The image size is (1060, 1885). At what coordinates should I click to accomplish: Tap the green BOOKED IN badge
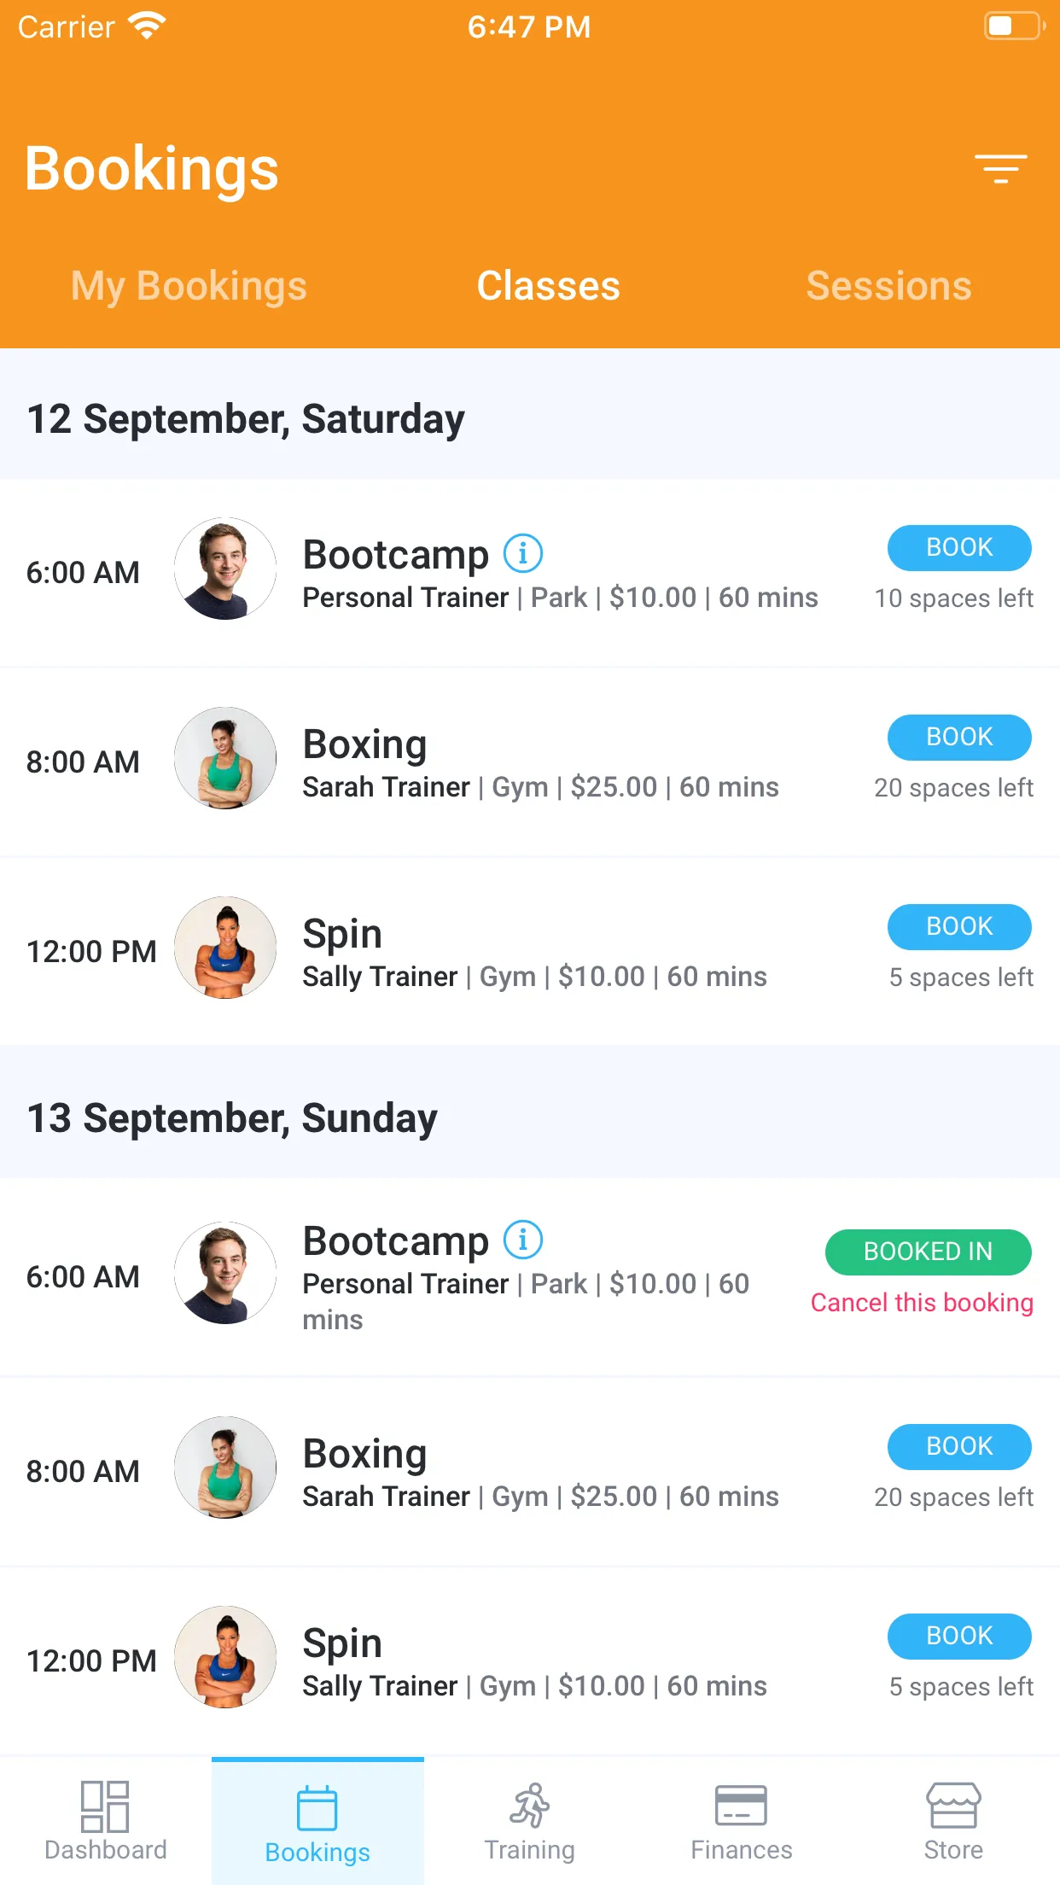[929, 1252]
